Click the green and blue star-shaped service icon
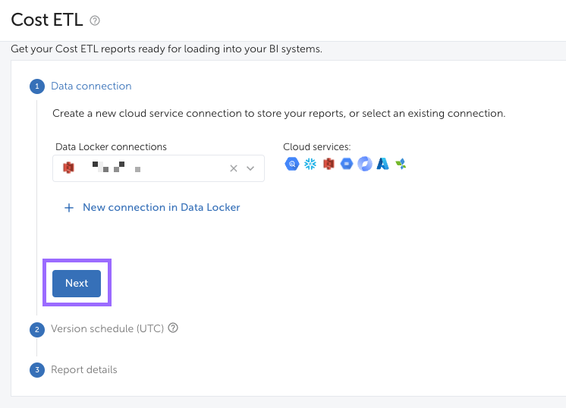The height and width of the screenshot is (408, 566). tap(401, 164)
